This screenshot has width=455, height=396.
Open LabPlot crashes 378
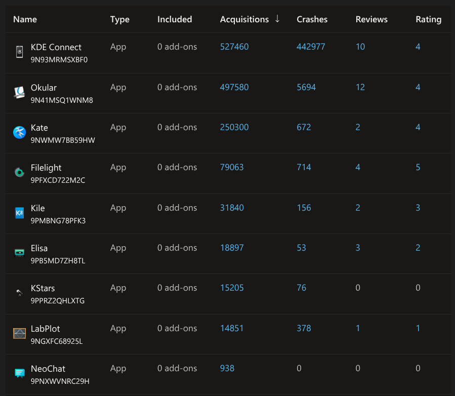pyautogui.click(x=304, y=328)
